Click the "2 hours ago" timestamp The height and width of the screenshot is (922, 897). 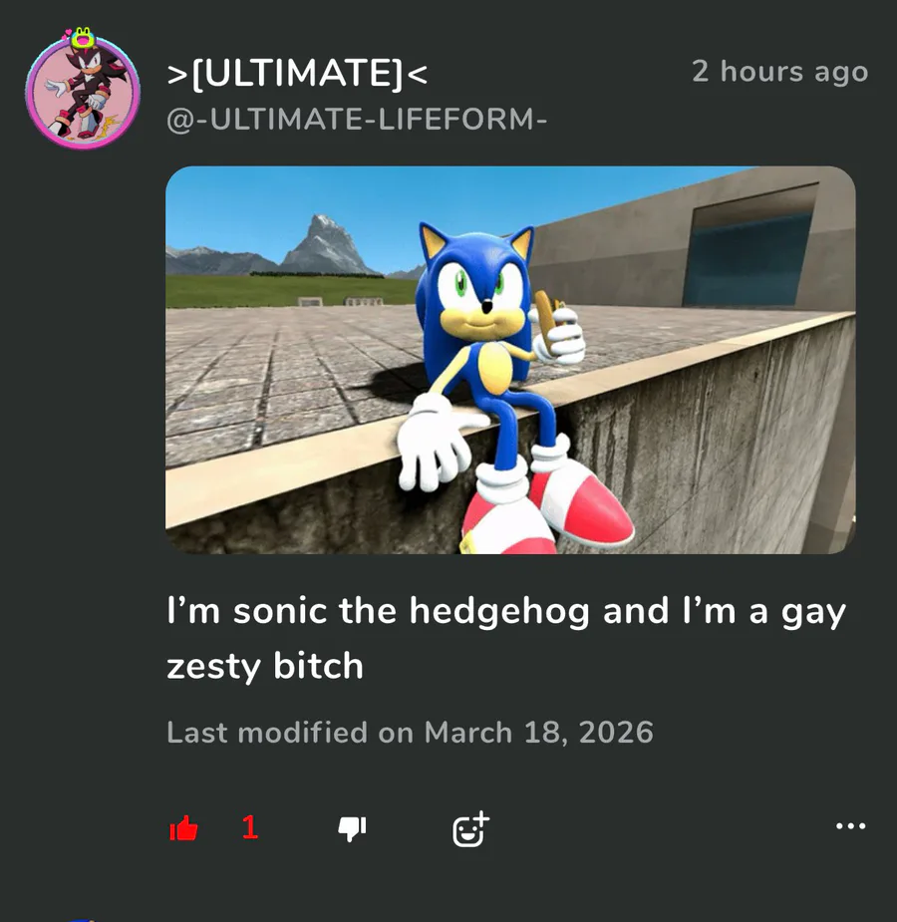[779, 72]
